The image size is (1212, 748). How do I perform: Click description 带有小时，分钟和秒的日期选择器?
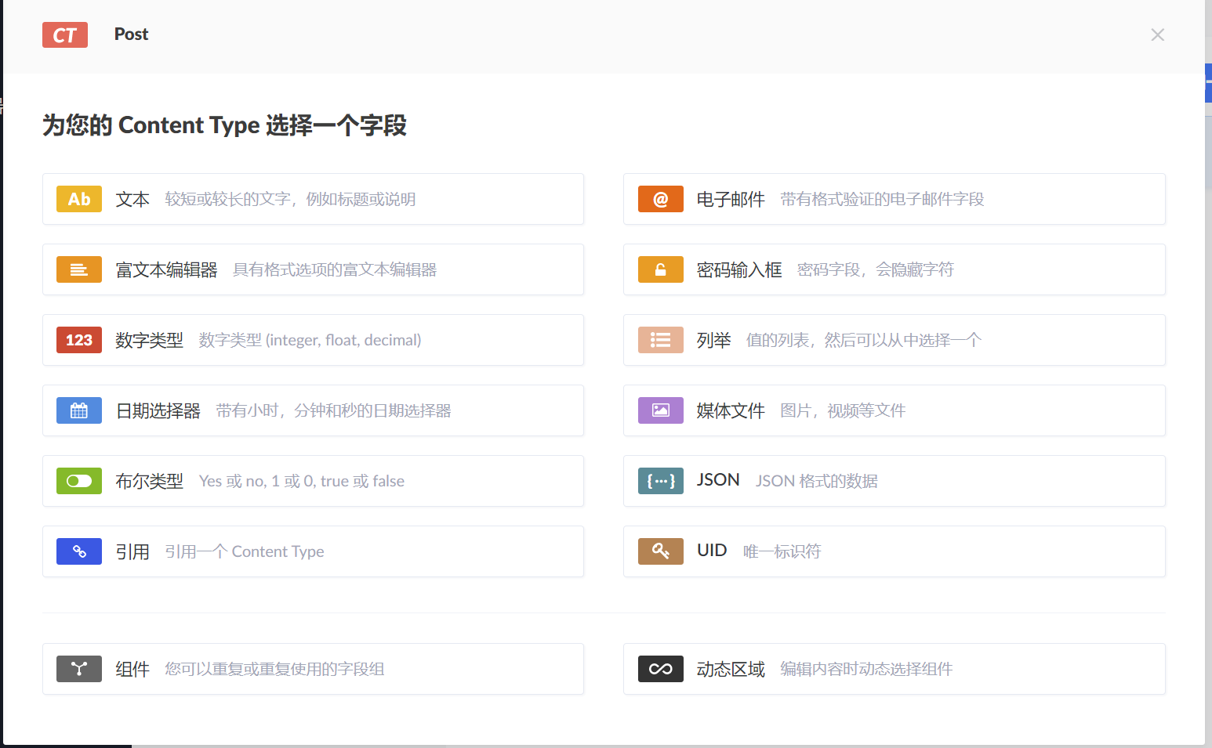tap(333, 410)
